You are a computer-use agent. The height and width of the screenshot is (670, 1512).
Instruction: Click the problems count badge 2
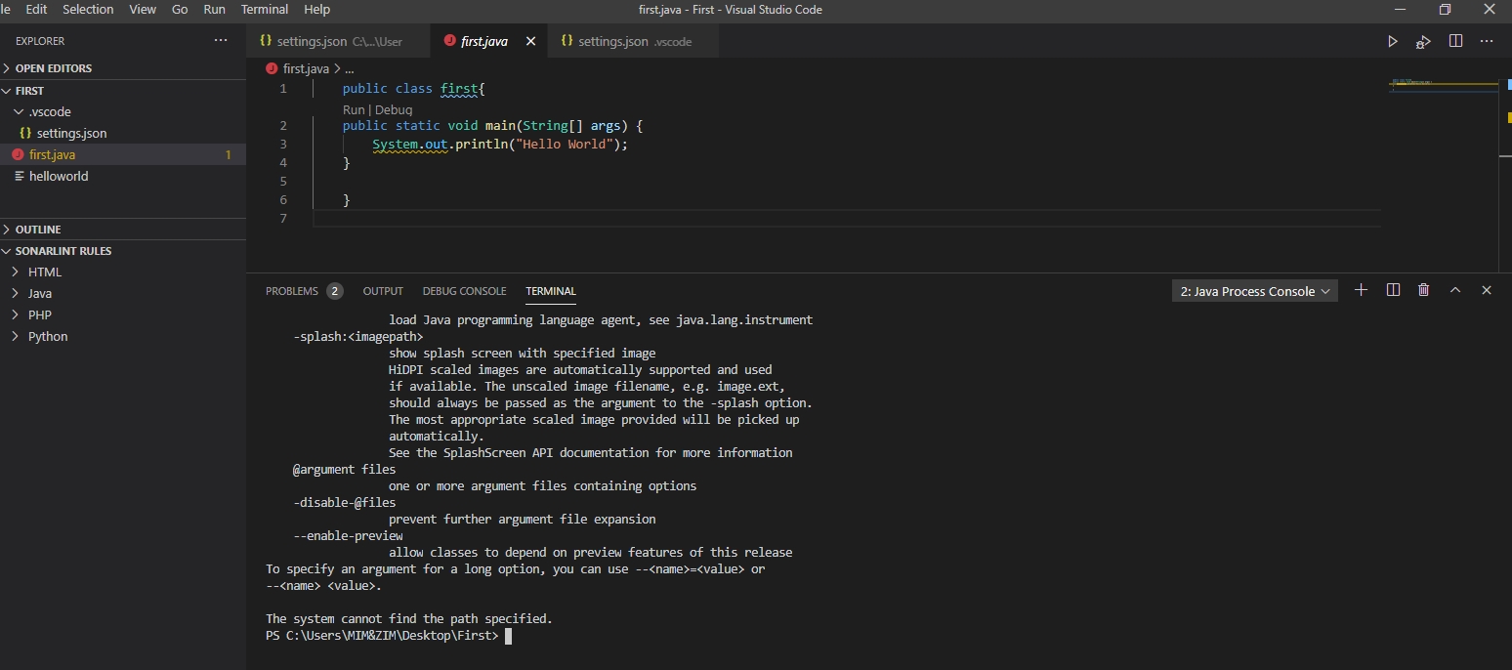pos(335,291)
